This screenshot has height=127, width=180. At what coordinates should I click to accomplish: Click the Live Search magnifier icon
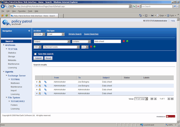(x=175, y=6)
